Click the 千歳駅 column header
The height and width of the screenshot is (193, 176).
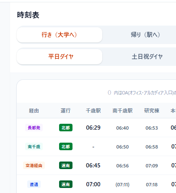pos(93,111)
